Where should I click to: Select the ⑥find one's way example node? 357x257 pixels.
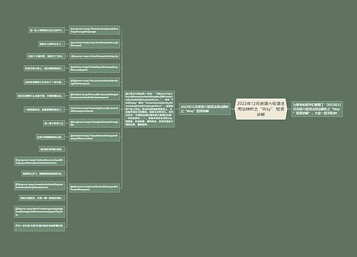click(x=94, y=96)
